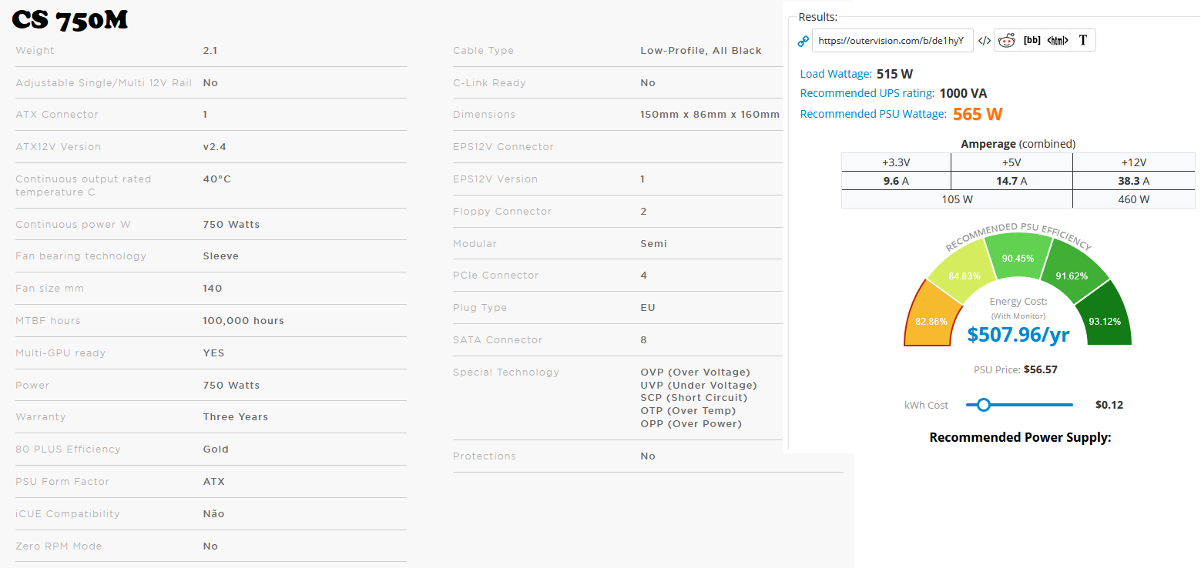Screen dimensions: 1201x568
Task: Click the 38.3 A amperage cell
Action: [1133, 181]
